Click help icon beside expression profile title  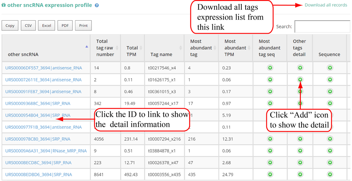click(x=97, y=5)
